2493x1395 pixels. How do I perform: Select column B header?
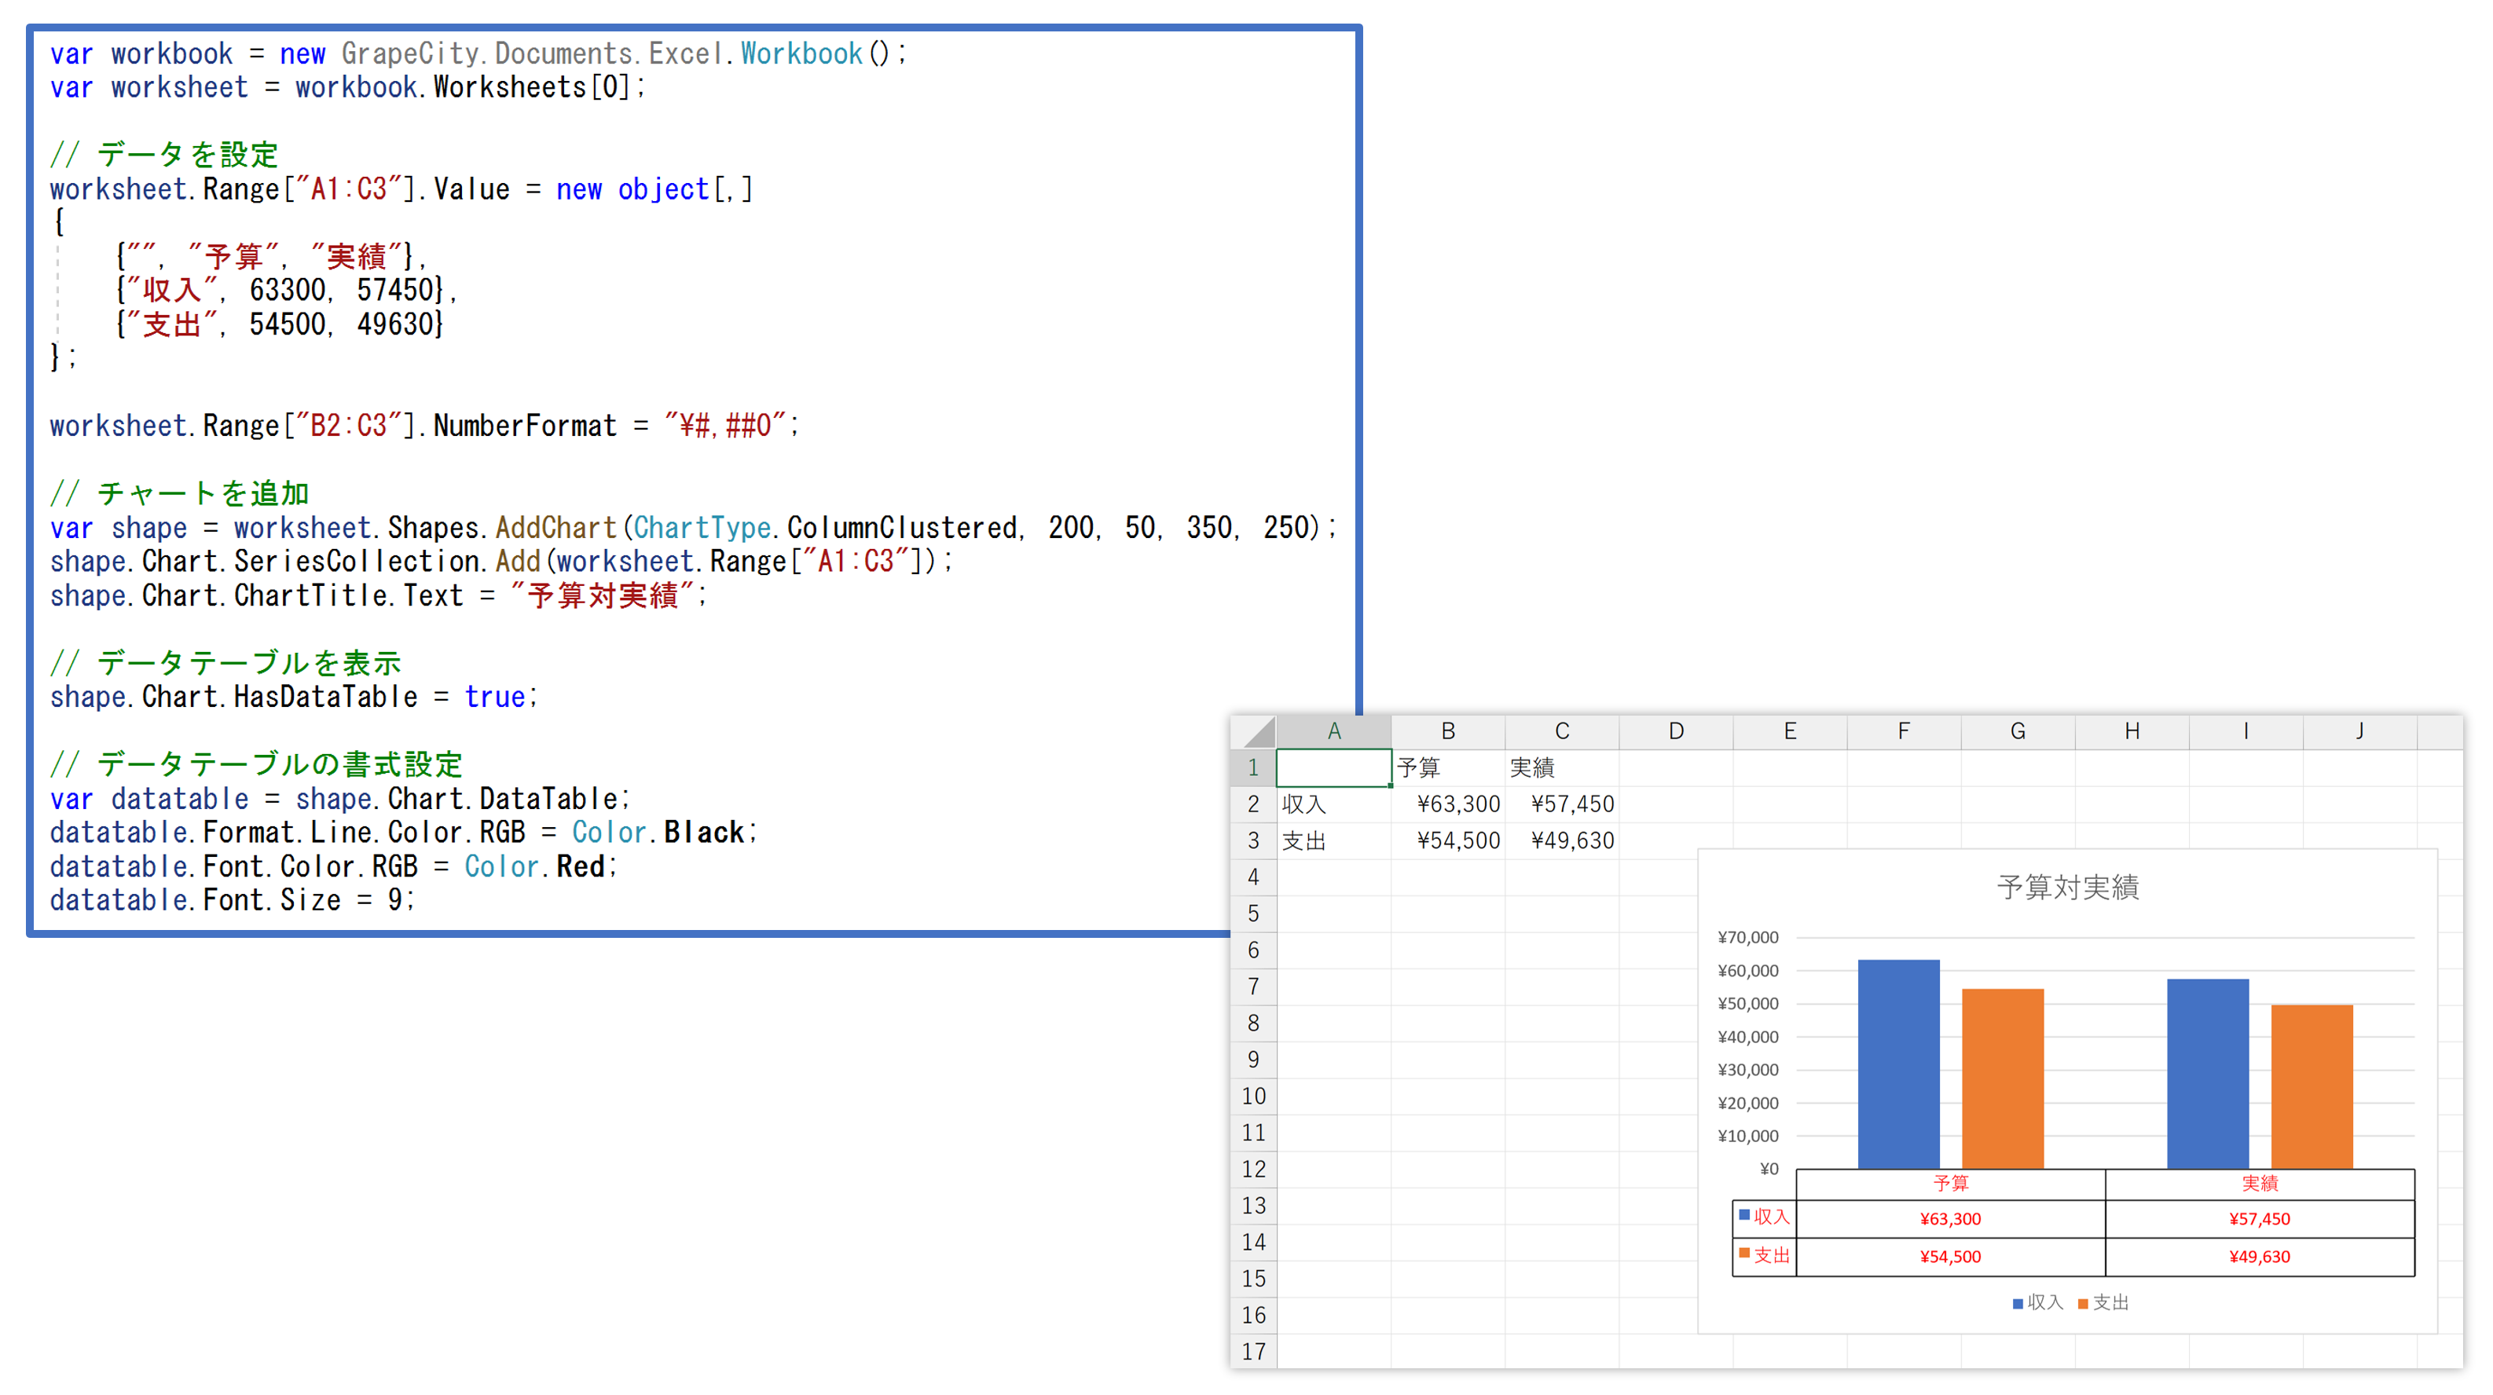tap(1448, 731)
